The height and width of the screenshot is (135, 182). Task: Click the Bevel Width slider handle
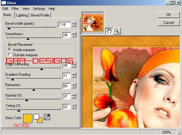coord(9,28)
